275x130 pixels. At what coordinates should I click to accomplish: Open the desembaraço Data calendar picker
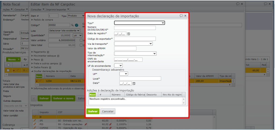[134, 84]
